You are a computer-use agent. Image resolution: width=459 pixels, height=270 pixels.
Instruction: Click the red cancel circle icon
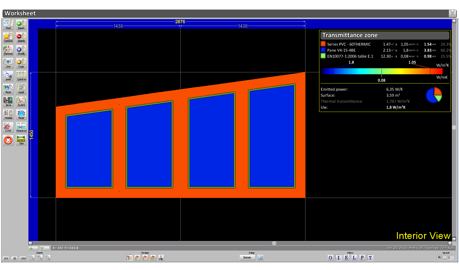click(8, 140)
